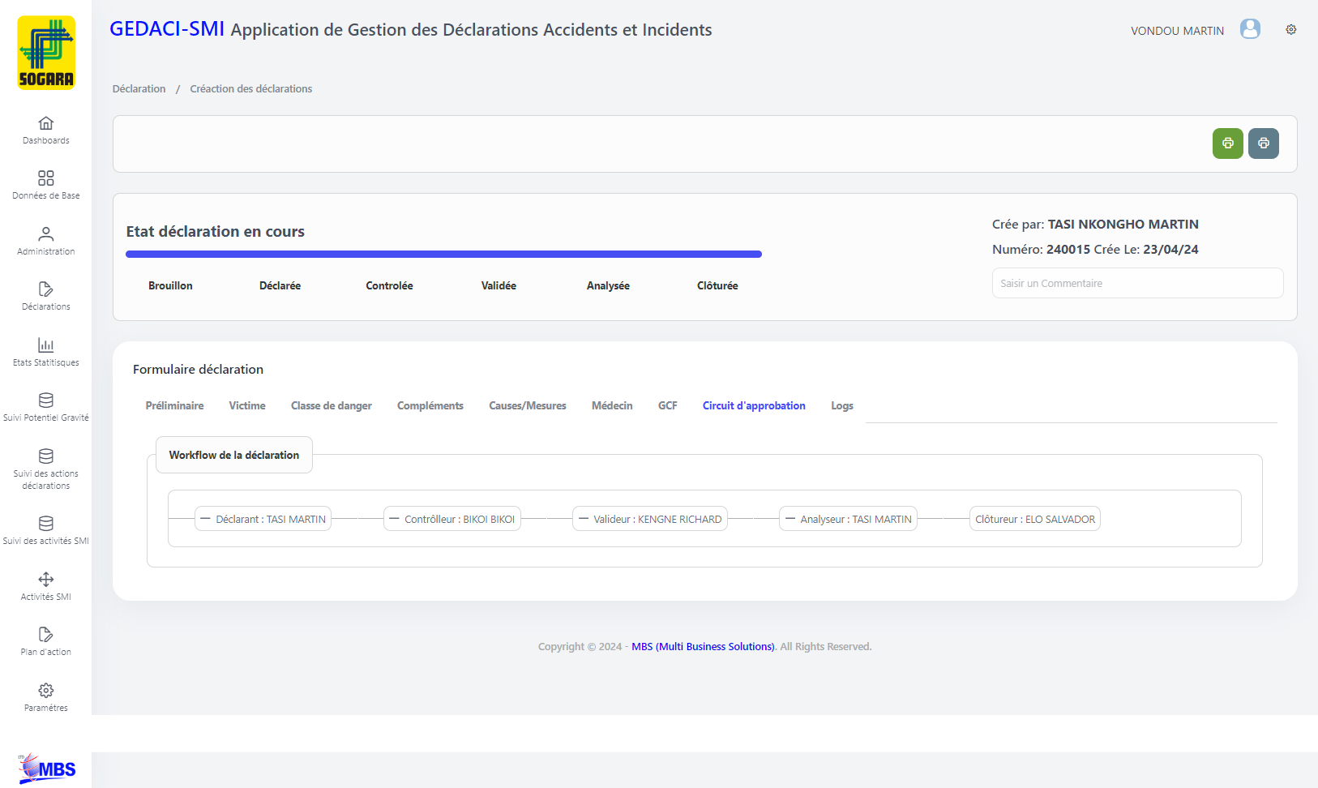Screen dimensions: 1318x788
Task: Open the Plan d'action icon
Action: coord(46,635)
